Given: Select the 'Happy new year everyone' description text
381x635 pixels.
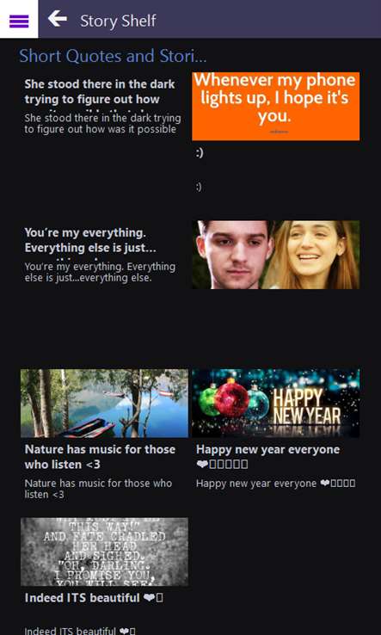Looking at the screenshot, I should pos(275,484).
